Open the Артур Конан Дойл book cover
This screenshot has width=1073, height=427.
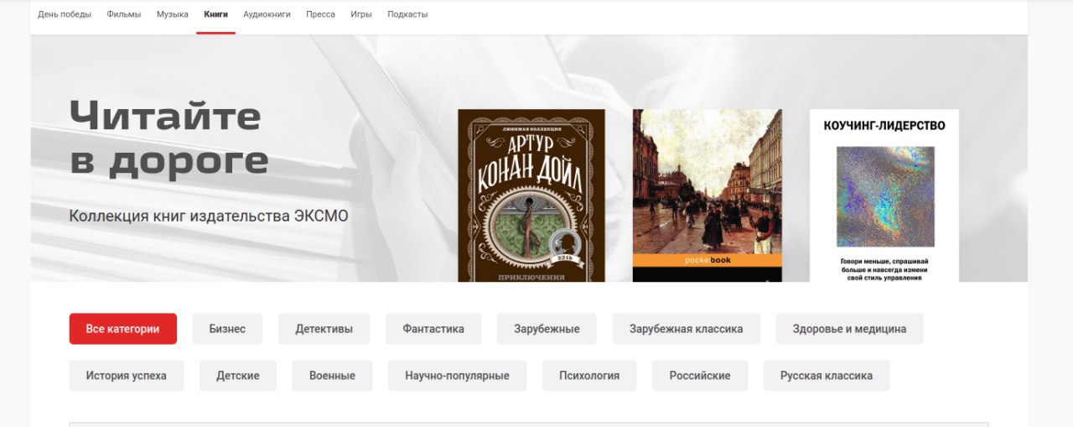click(531, 195)
